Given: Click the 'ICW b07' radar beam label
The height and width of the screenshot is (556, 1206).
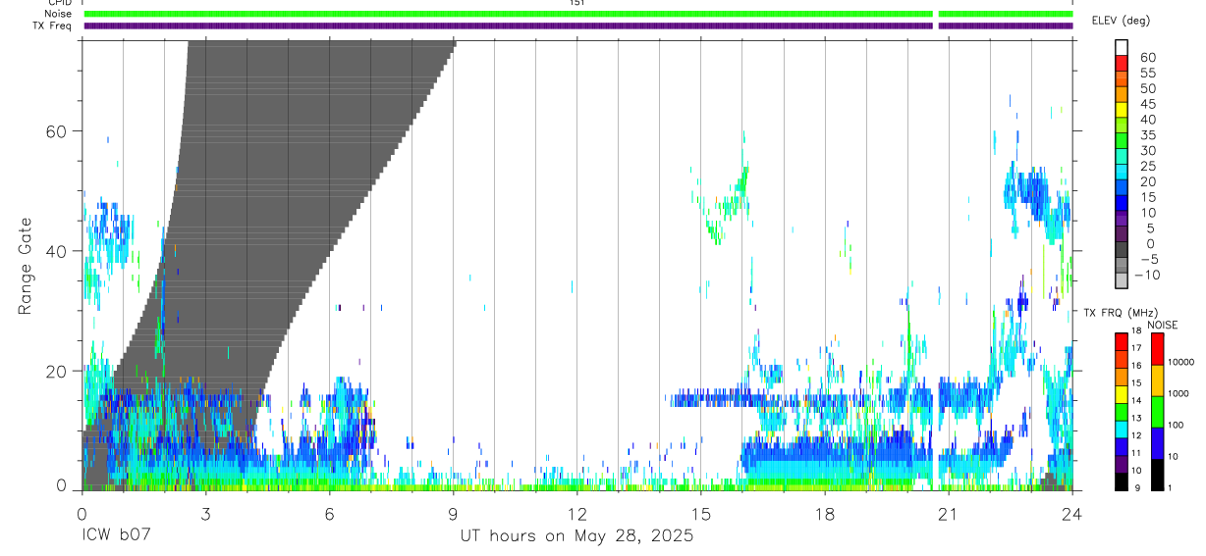Looking at the screenshot, I should [116, 535].
